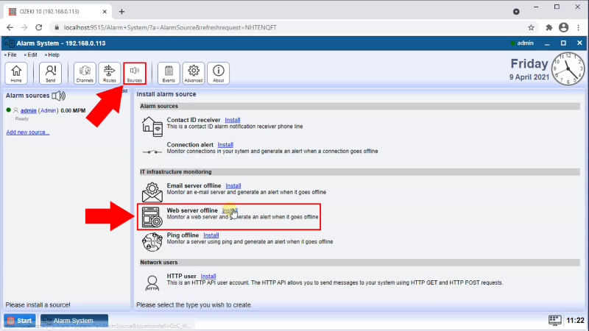Click the keyboard icon in the taskbar
Screen dimensions: 589x331
[x=555, y=320]
